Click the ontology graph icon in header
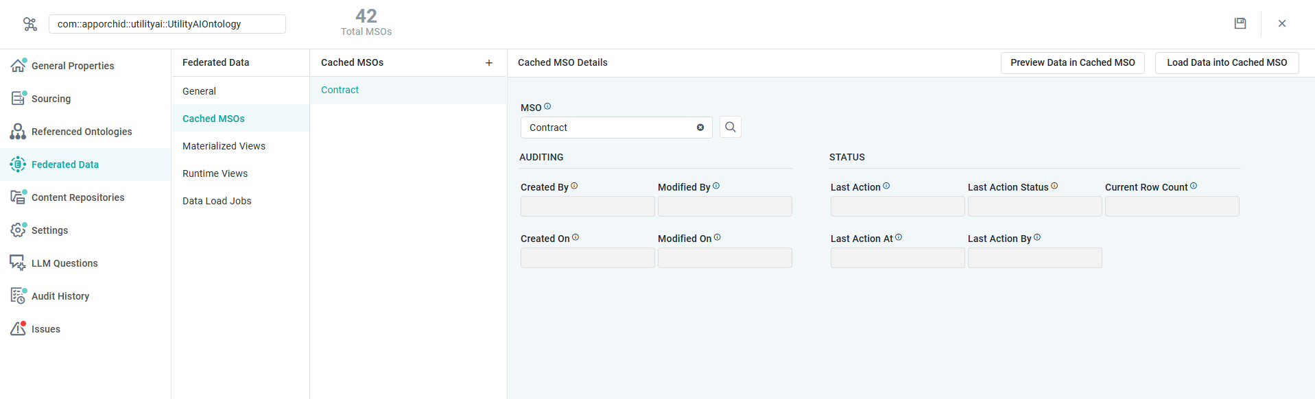The height and width of the screenshot is (399, 1315). pyautogui.click(x=29, y=24)
